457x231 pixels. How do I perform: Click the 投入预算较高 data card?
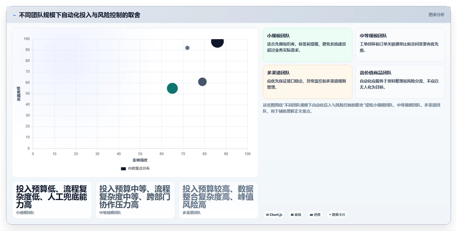click(218, 200)
